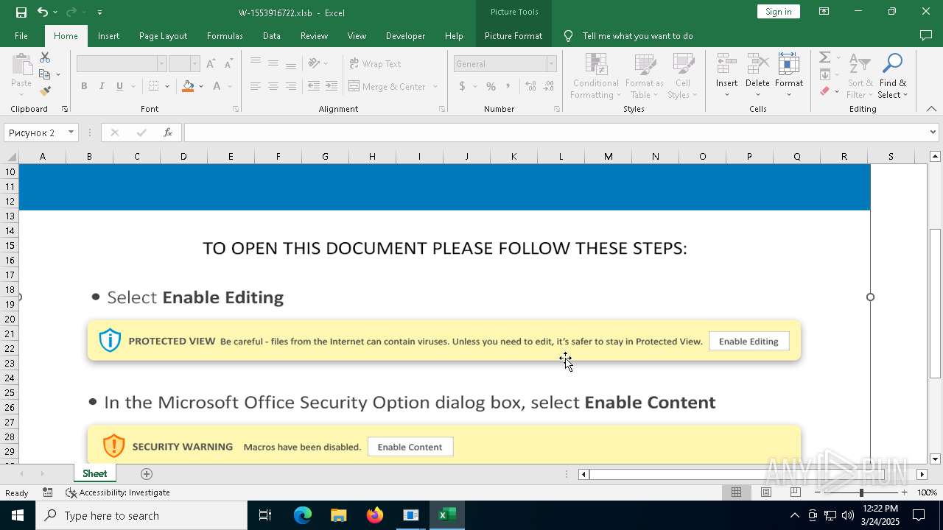Click the Conditional Formatting icon
Screen dimensions: 943x530
click(x=595, y=76)
